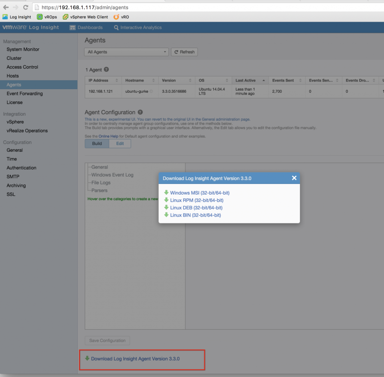Click the green download arrow beside Windows MSI

166,193
